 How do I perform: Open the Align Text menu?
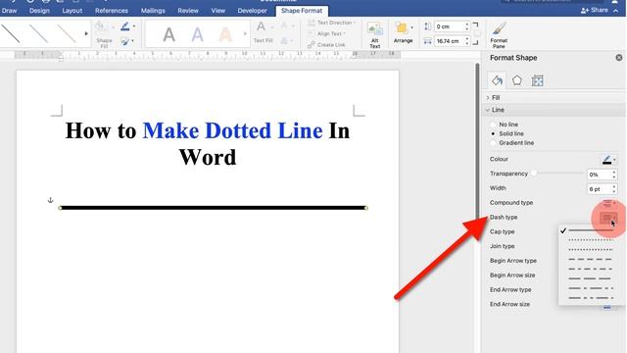click(327, 34)
